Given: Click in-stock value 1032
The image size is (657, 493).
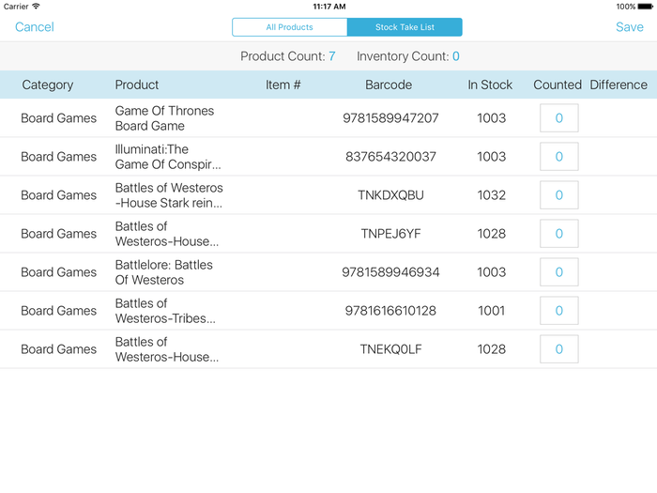Looking at the screenshot, I should [x=492, y=195].
